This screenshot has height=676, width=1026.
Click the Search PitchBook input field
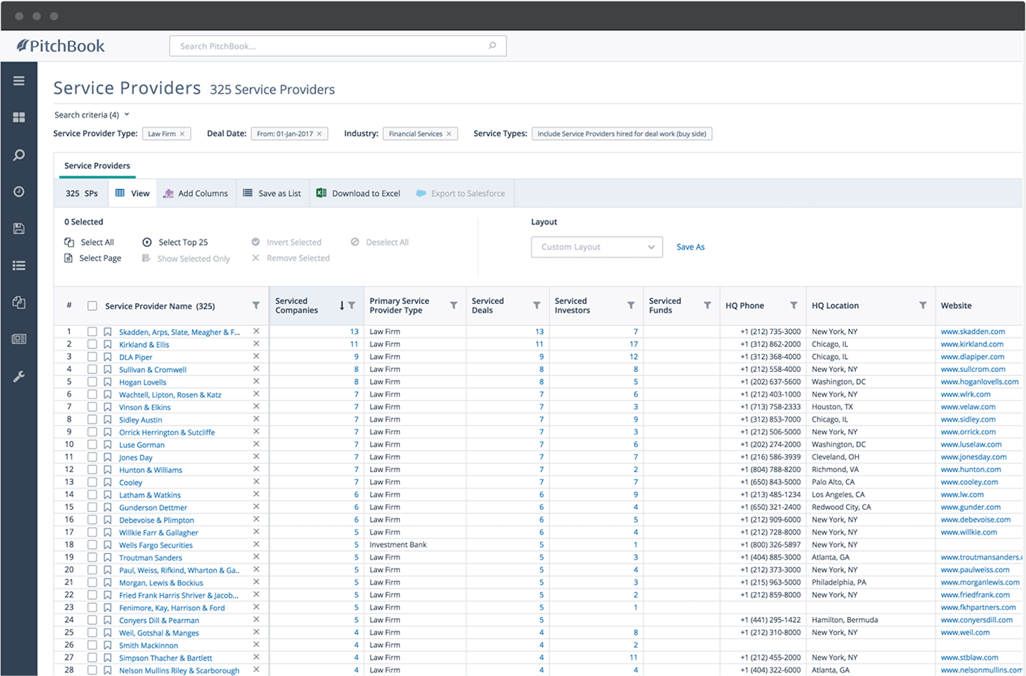click(338, 46)
